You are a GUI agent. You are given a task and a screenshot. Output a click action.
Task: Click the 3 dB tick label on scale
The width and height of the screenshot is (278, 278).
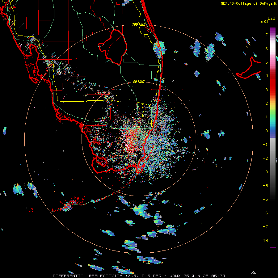click(x=267, y=90)
